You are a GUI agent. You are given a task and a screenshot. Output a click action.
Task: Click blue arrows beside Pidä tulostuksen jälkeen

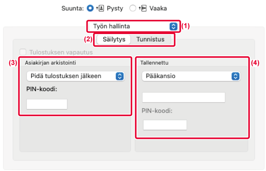pos(120,76)
